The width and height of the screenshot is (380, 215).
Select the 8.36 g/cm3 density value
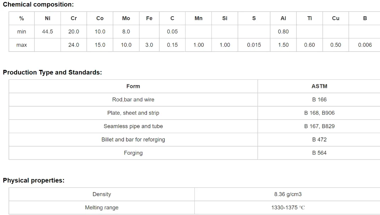[x=288, y=195]
